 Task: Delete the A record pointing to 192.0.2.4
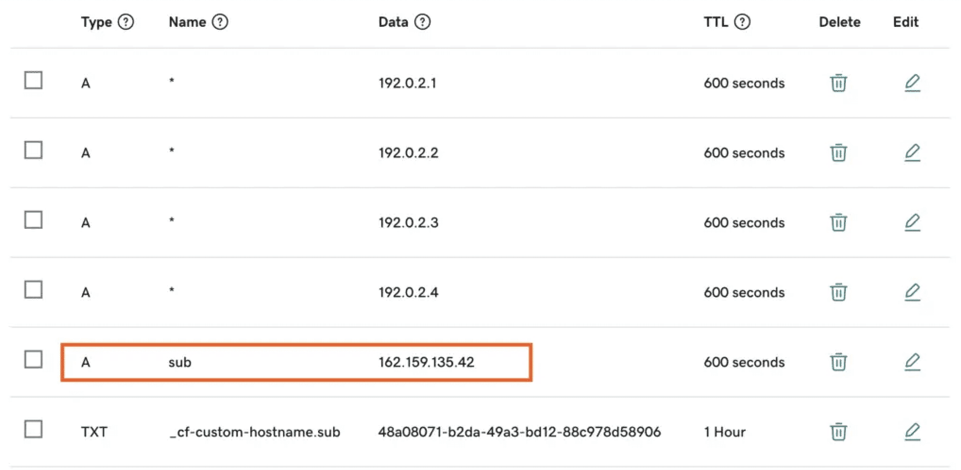(838, 292)
